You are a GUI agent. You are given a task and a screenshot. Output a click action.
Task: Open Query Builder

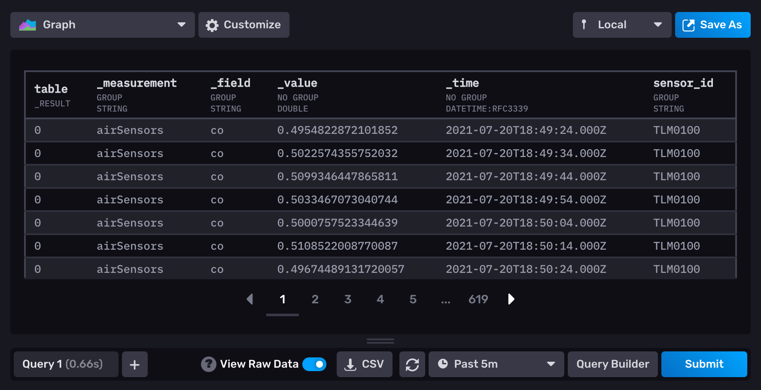point(612,364)
